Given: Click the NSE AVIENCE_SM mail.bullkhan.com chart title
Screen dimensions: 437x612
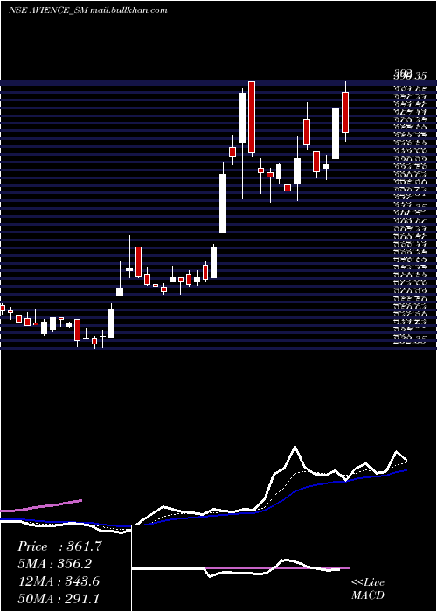Looking at the screenshot, I should (x=87, y=10).
